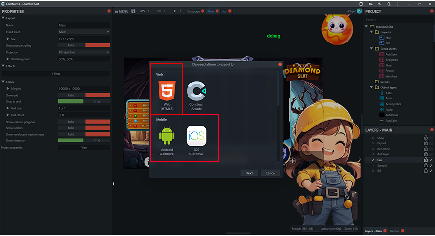Switch to Start page tab
435x236 pixels.
tap(193, 11)
